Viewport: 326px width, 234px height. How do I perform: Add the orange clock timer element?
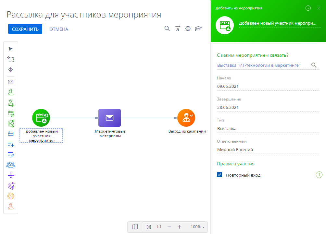11,196
